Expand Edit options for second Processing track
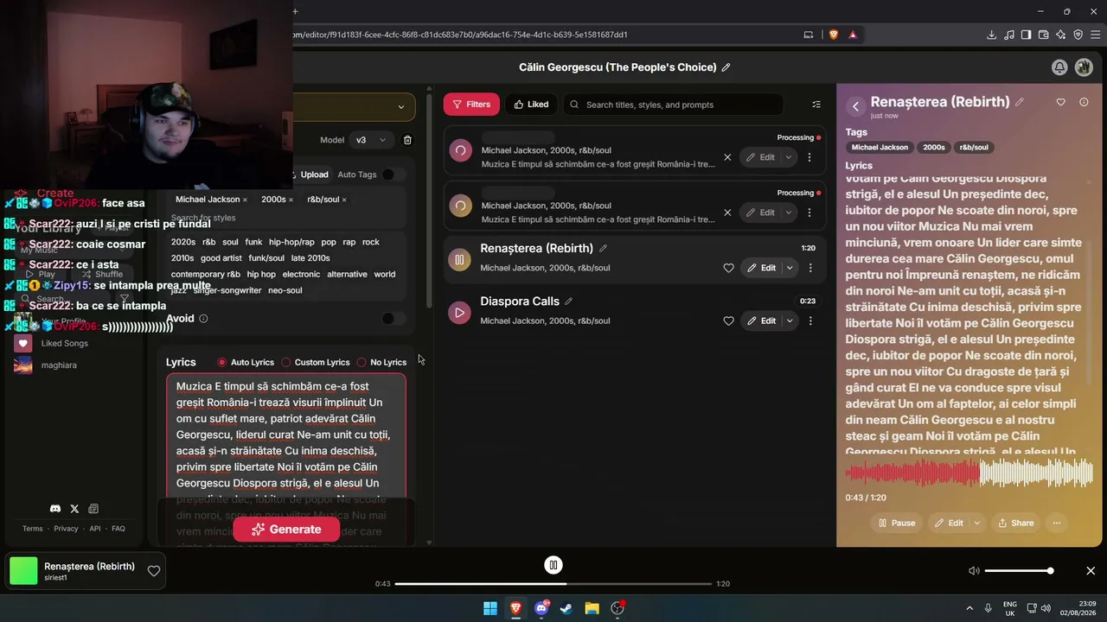 tap(789, 213)
